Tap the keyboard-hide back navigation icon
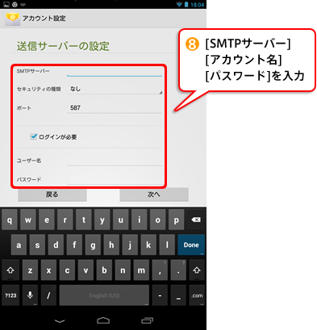 coord(60,321)
